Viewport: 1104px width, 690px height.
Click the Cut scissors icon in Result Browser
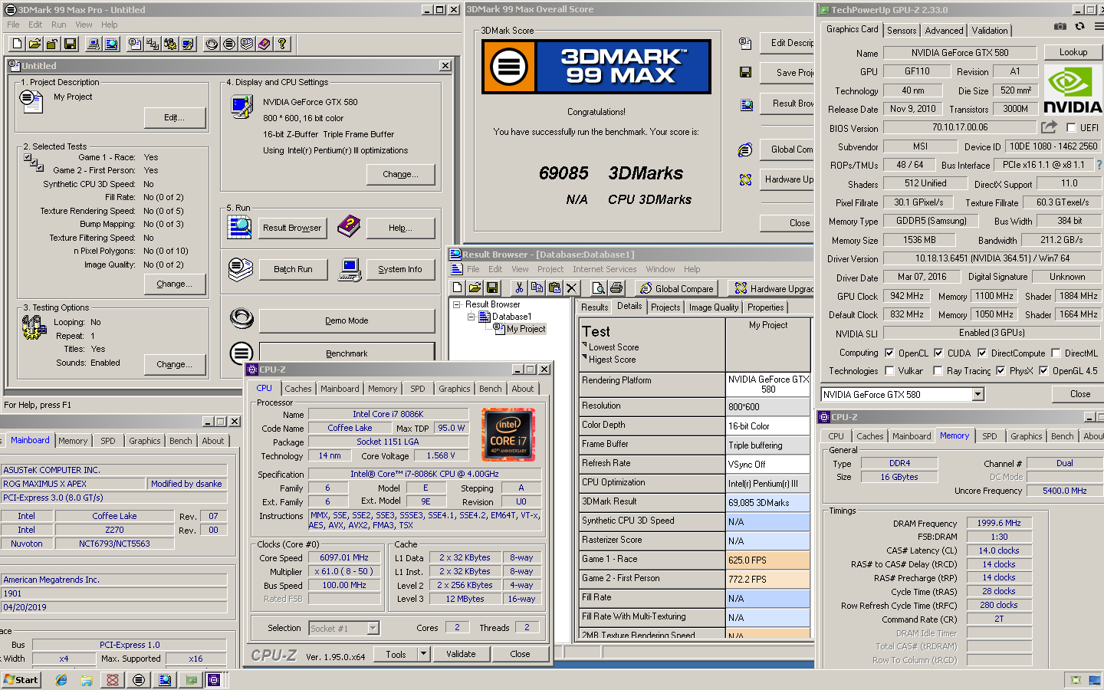[519, 288]
